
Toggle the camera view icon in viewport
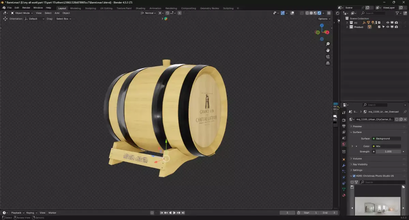[328, 57]
